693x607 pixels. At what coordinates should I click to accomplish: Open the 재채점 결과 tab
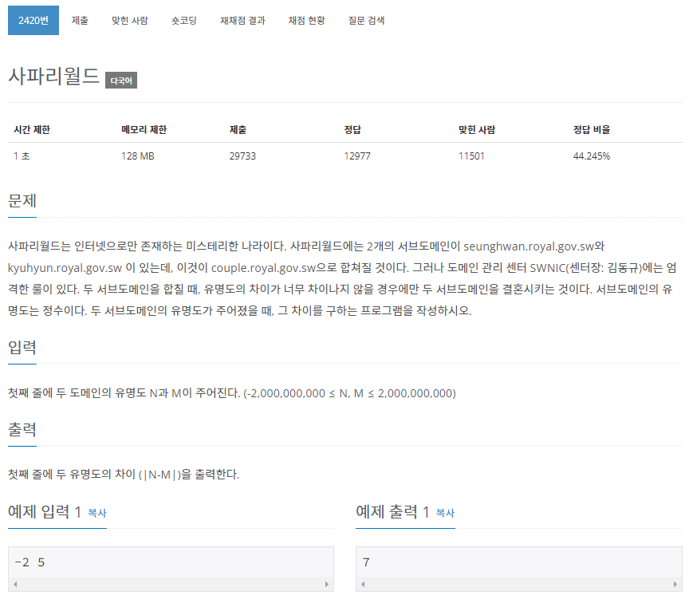point(242,20)
